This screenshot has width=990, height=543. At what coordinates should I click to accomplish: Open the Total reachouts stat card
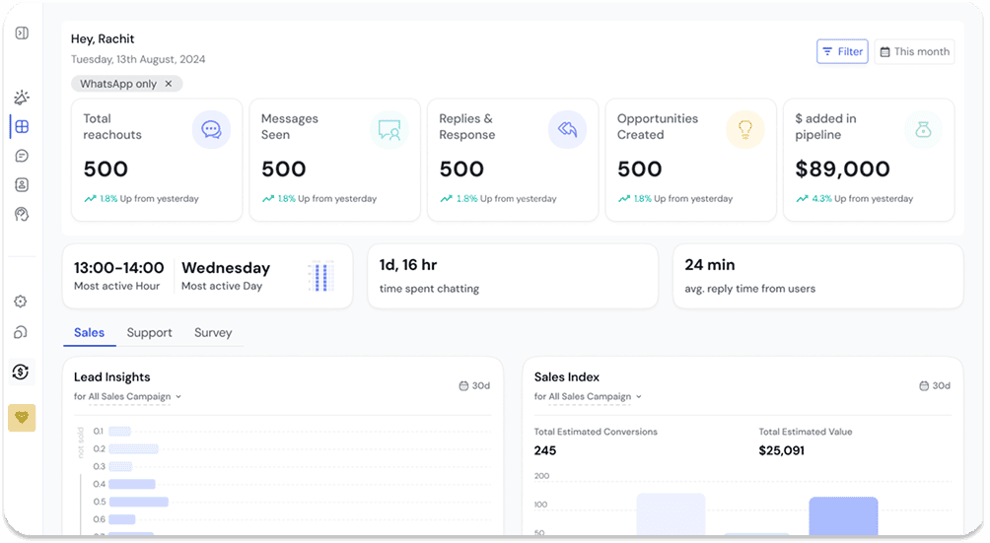(156, 159)
